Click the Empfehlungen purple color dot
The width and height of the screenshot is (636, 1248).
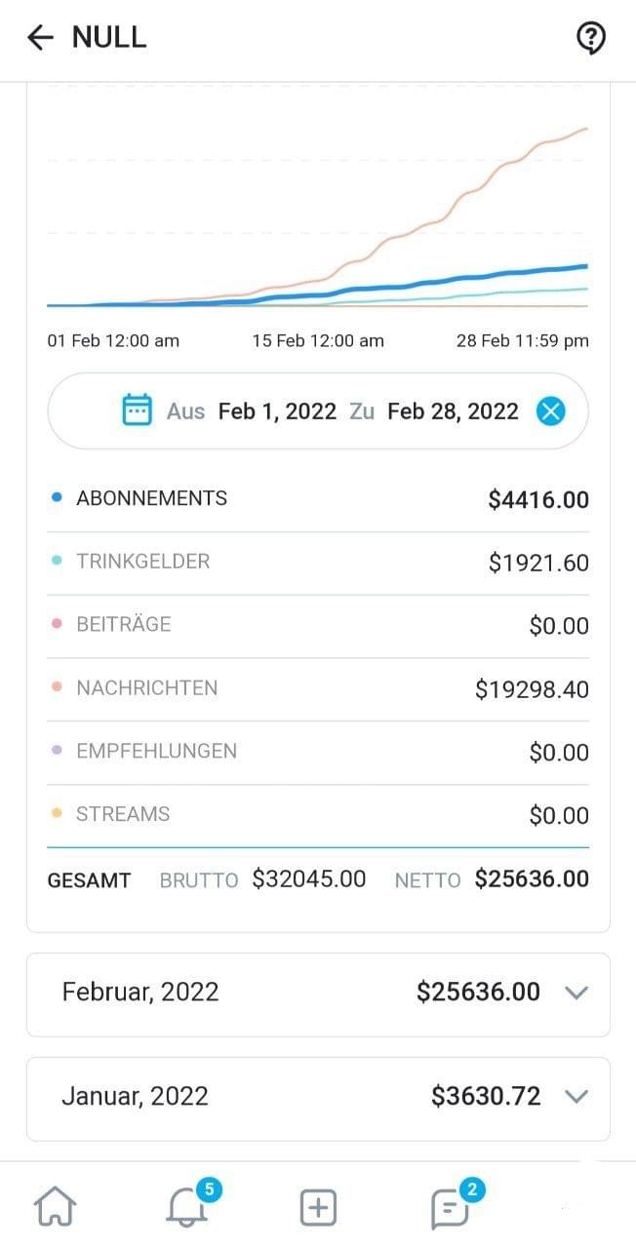[57, 752]
